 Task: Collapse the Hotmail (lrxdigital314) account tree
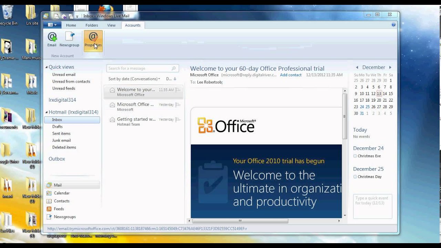[47, 112]
